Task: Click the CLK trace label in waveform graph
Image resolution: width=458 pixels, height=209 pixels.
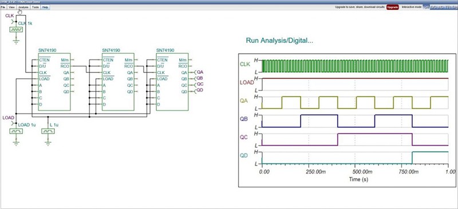Action: coord(245,64)
